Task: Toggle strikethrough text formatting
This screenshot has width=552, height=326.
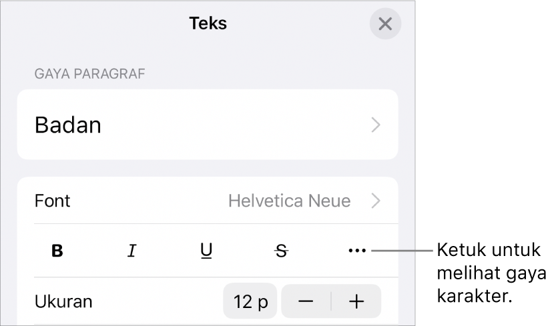Action: pos(281,251)
